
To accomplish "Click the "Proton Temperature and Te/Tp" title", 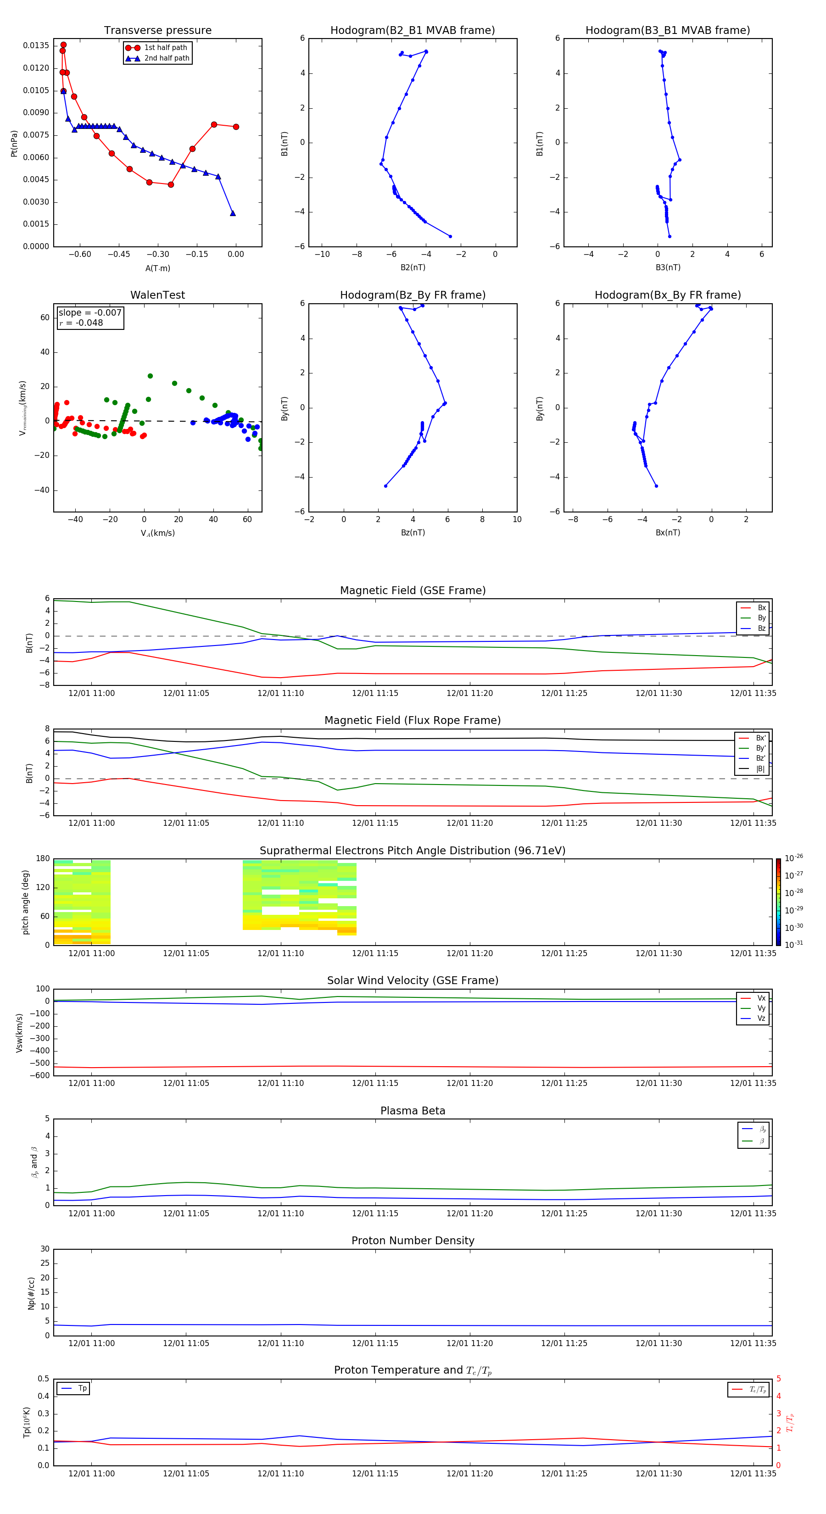I will tap(413, 1370).
